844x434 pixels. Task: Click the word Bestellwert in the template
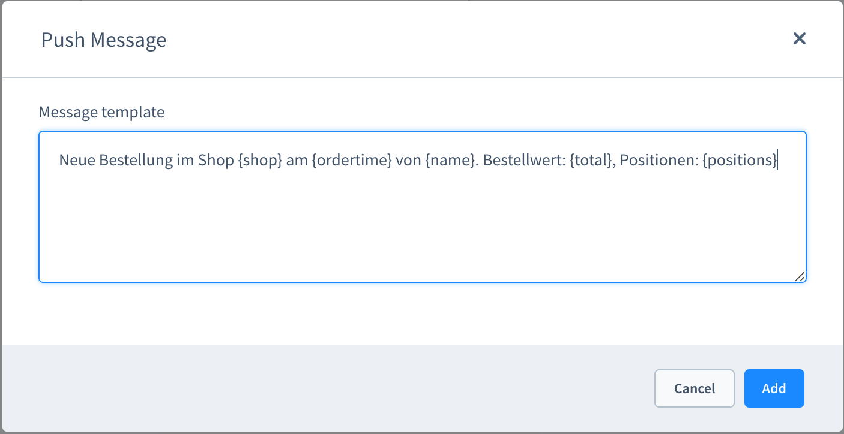click(523, 161)
